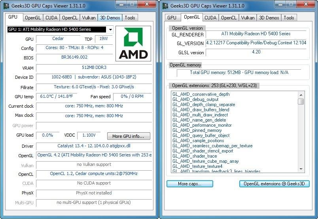Click GL_RENDERER value field
The width and height of the screenshot is (318, 219).
click(x=256, y=34)
